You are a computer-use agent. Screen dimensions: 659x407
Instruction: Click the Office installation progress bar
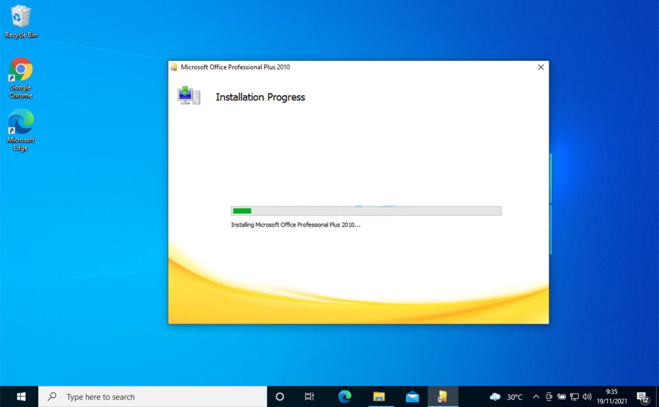click(365, 210)
